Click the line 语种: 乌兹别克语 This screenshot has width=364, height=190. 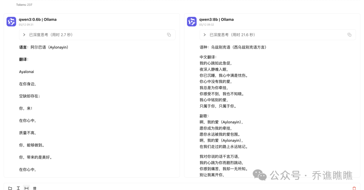pyautogui.click(x=233, y=47)
